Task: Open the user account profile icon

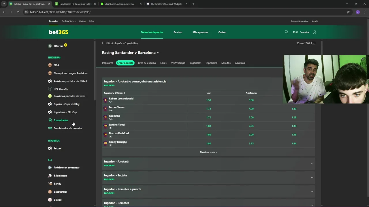Action: [315, 32]
